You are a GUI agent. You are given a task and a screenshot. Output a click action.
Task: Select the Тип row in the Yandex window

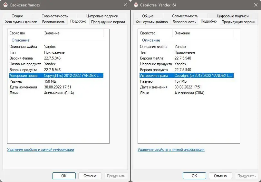56,52
